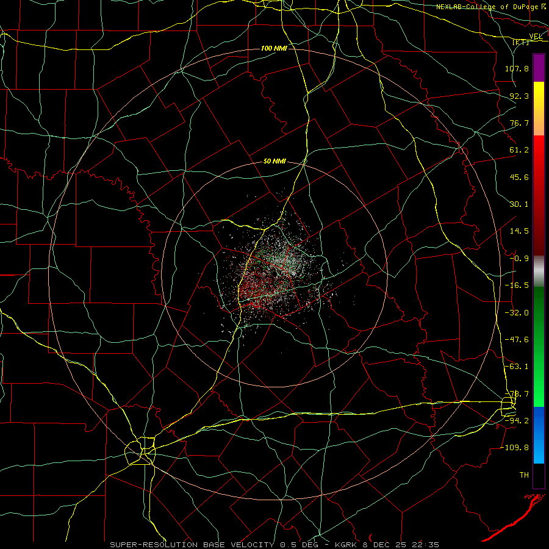Click the 22:35 timestamp in the caption
Image resolution: width=549 pixels, height=549 pixels.
pos(425,545)
